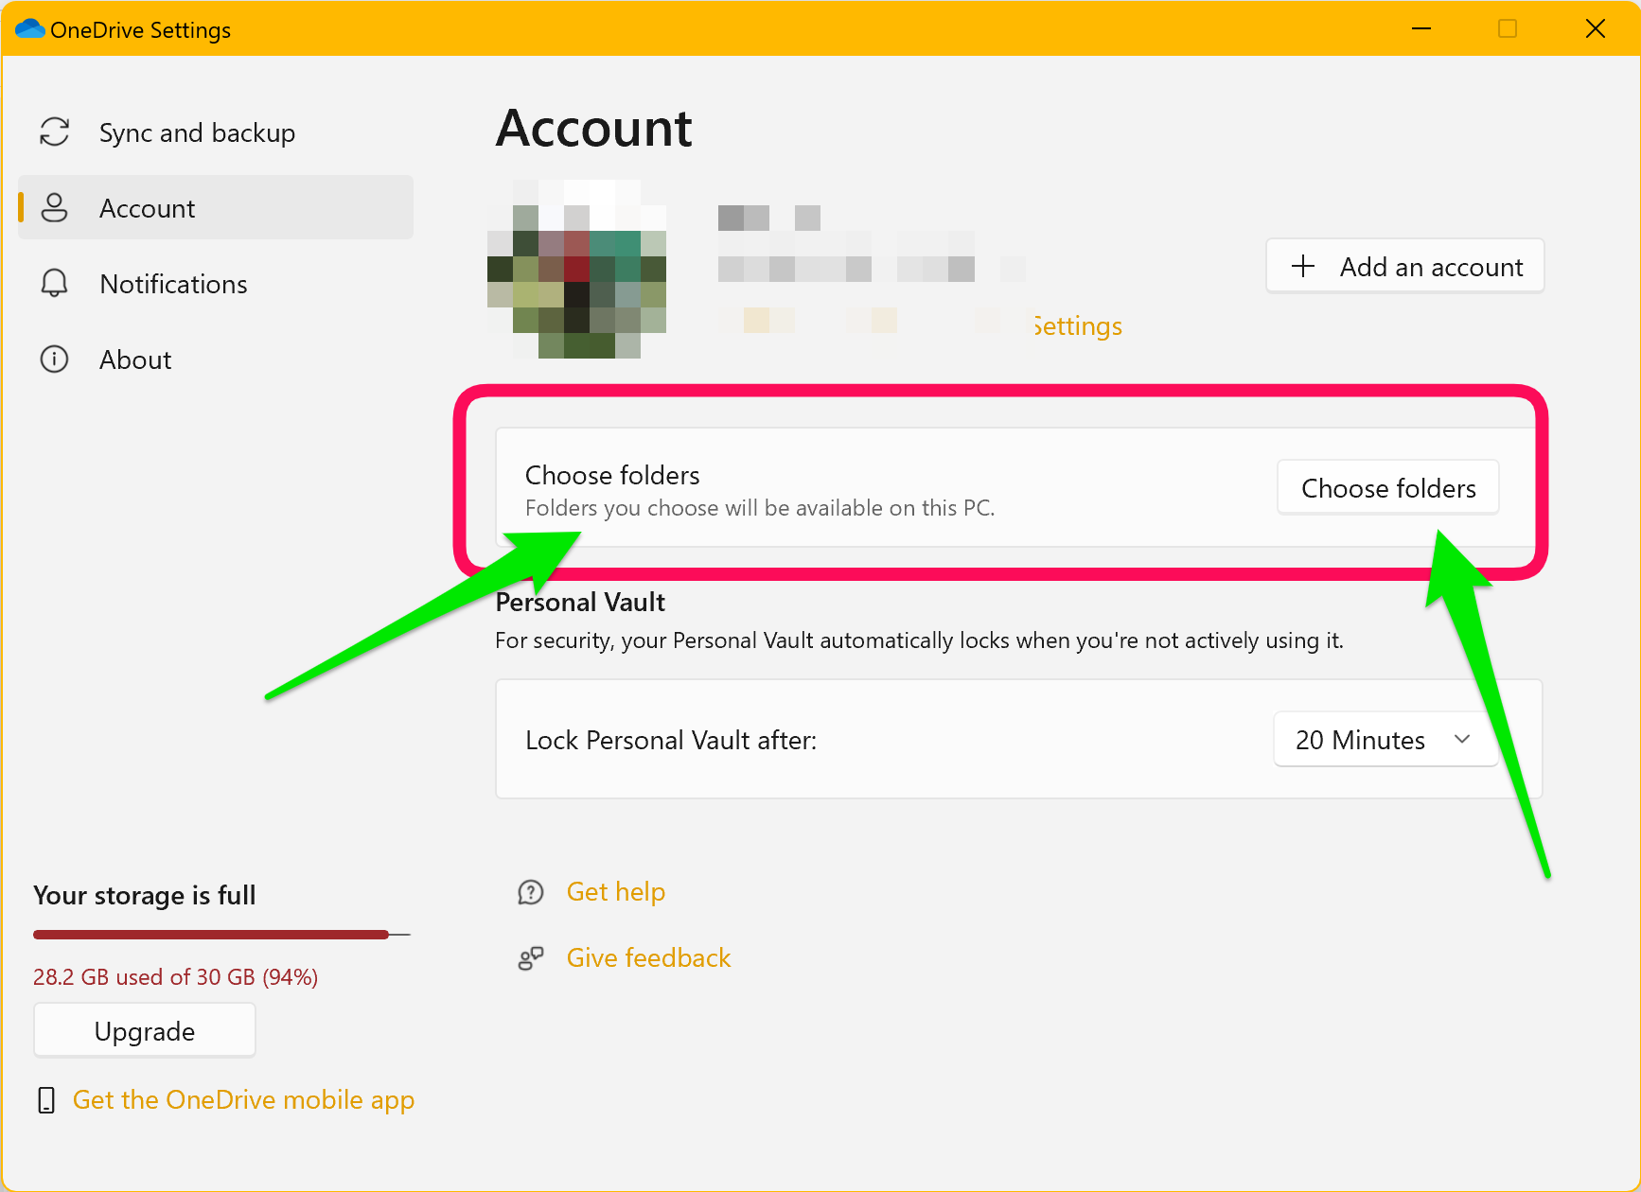The height and width of the screenshot is (1192, 1641).
Task: Click the Account page heading
Action: 594,129
